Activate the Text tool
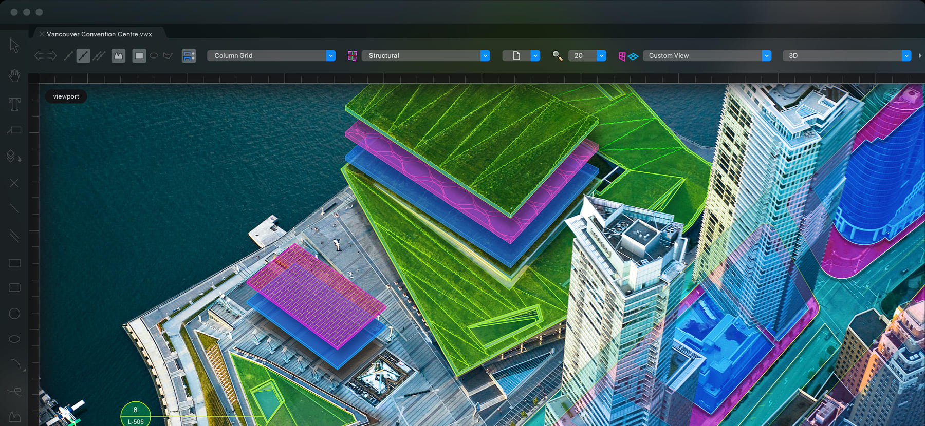The width and height of the screenshot is (925, 426). [14, 104]
